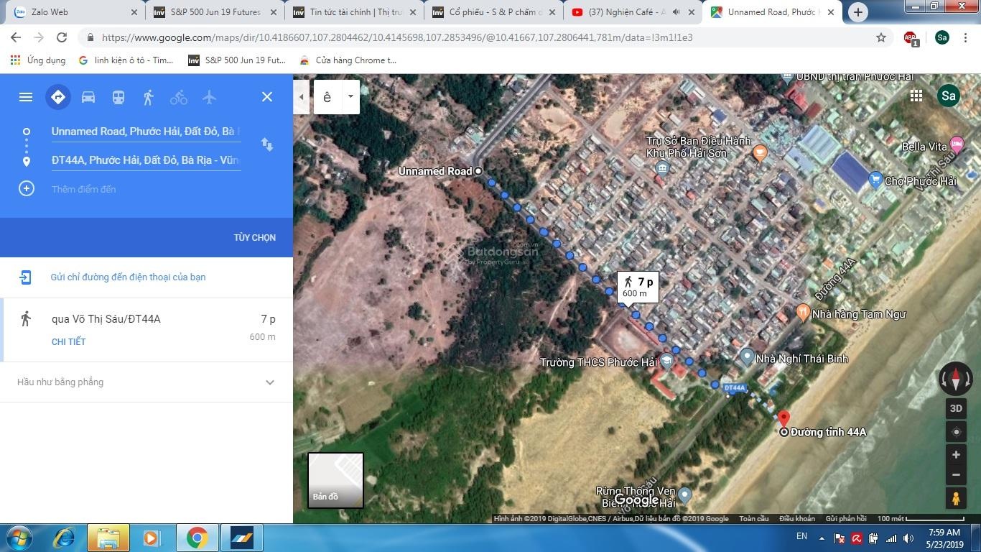Open CHI TIẾT route details

(69, 341)
